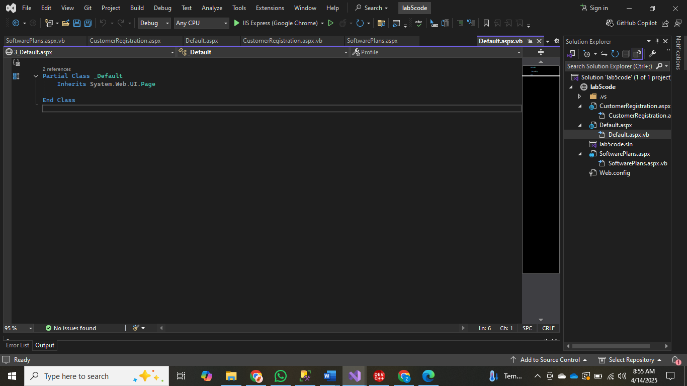Click the New Project toolbar icon
Screen dimensions: 687x386
pyautogui.click(x=49, y=23)
